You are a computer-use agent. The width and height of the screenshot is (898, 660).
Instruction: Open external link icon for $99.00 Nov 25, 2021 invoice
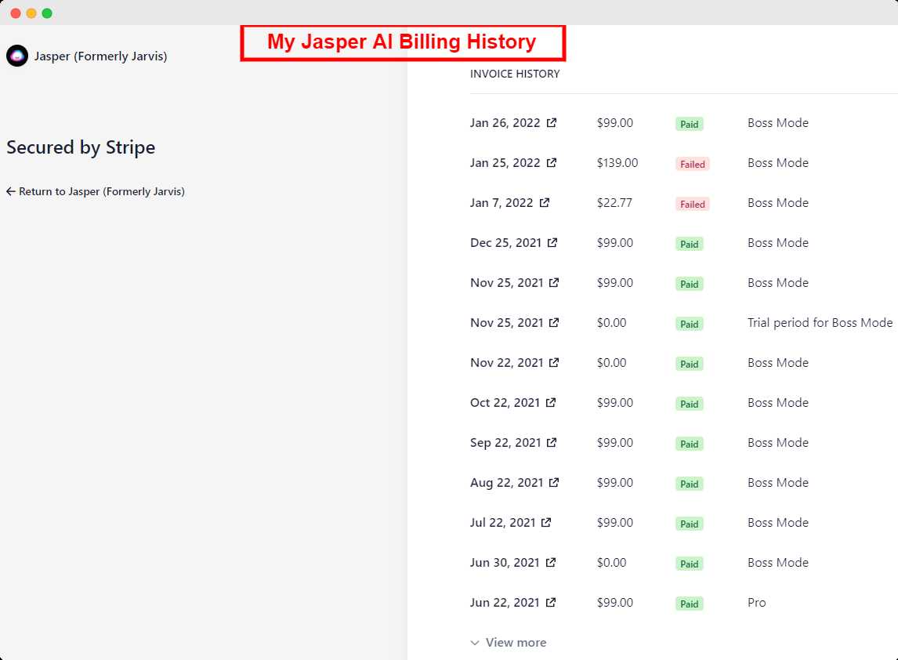554,282
